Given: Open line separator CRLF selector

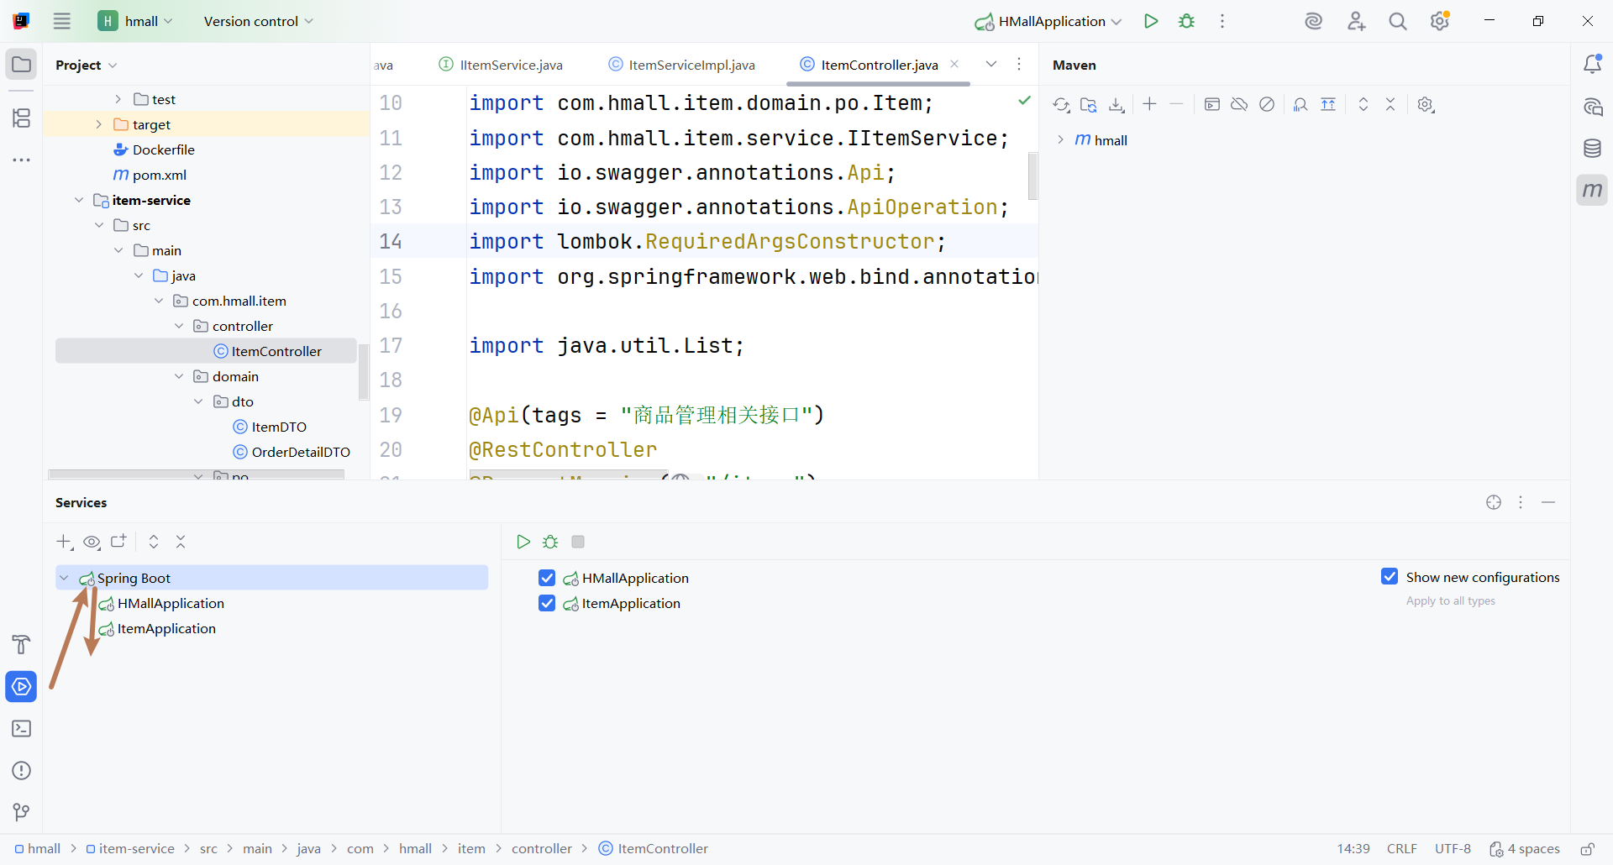Looking at the screenshot, I should [x=1402, y=849].
